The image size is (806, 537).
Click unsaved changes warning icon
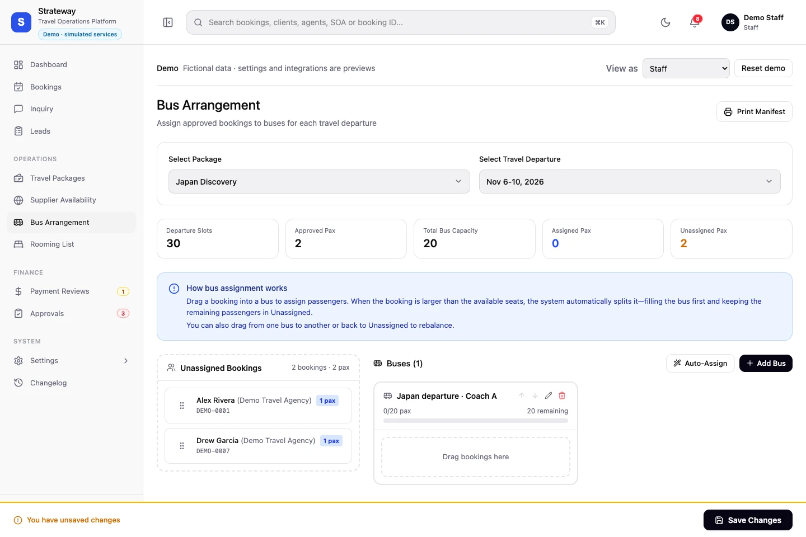[18, 520]
